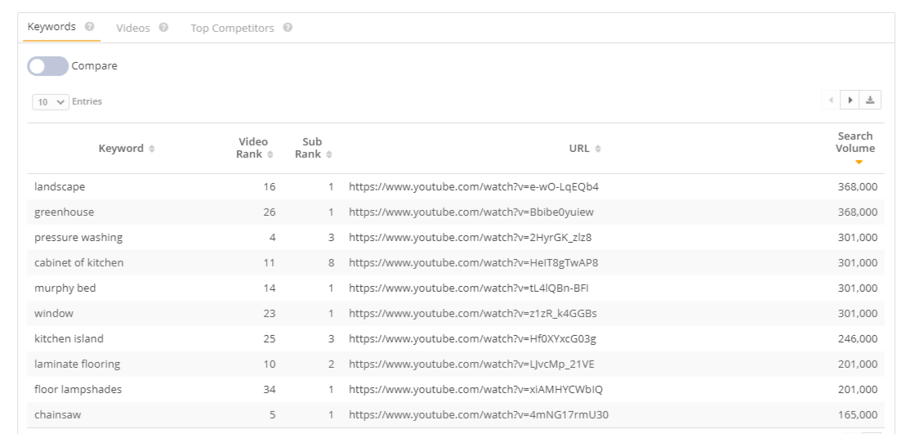The height and width of the screenshot is (434, 901).
Task: Click the help icon beside Top Competitors
Action: (x=288, y=27)
